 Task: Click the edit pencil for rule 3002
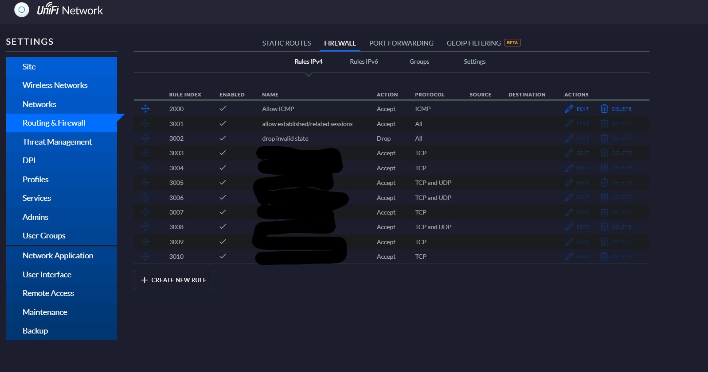click(x=569, y=138)
